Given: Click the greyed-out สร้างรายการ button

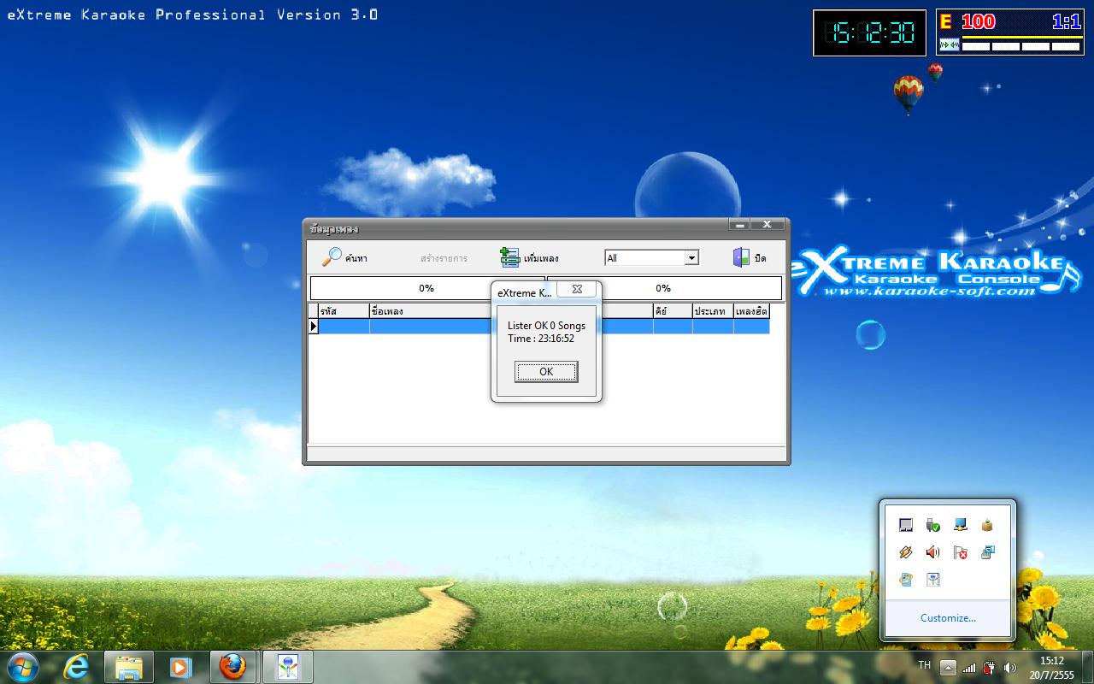Looking at the screenshot, I should [x=444, y=258].
